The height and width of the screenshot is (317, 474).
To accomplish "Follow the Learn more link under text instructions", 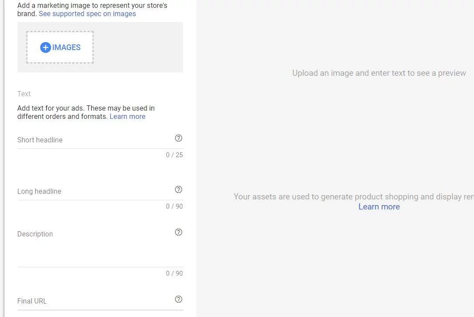I will [x=127, y=117].
